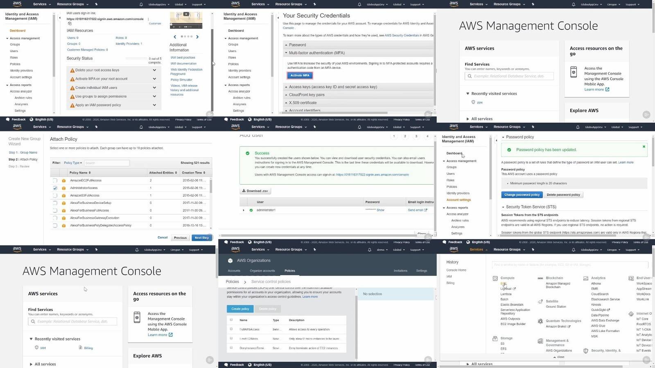
Task: Check the AlexaForBusinessDeviceSetup policy checkbox
Action: click(55, 203)
